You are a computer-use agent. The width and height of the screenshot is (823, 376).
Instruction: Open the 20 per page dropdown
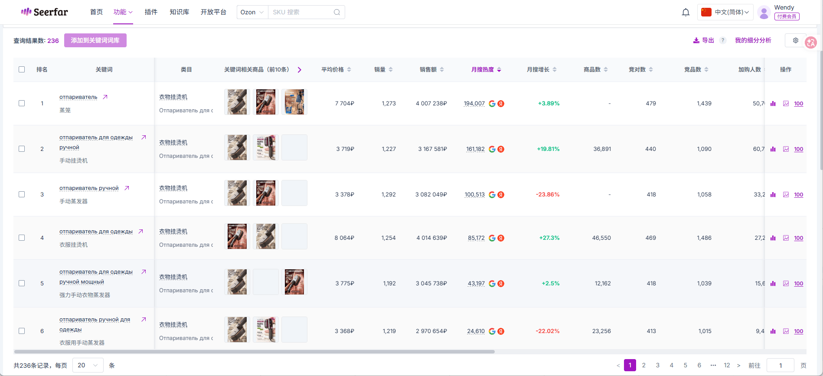(x=88, y=365)
